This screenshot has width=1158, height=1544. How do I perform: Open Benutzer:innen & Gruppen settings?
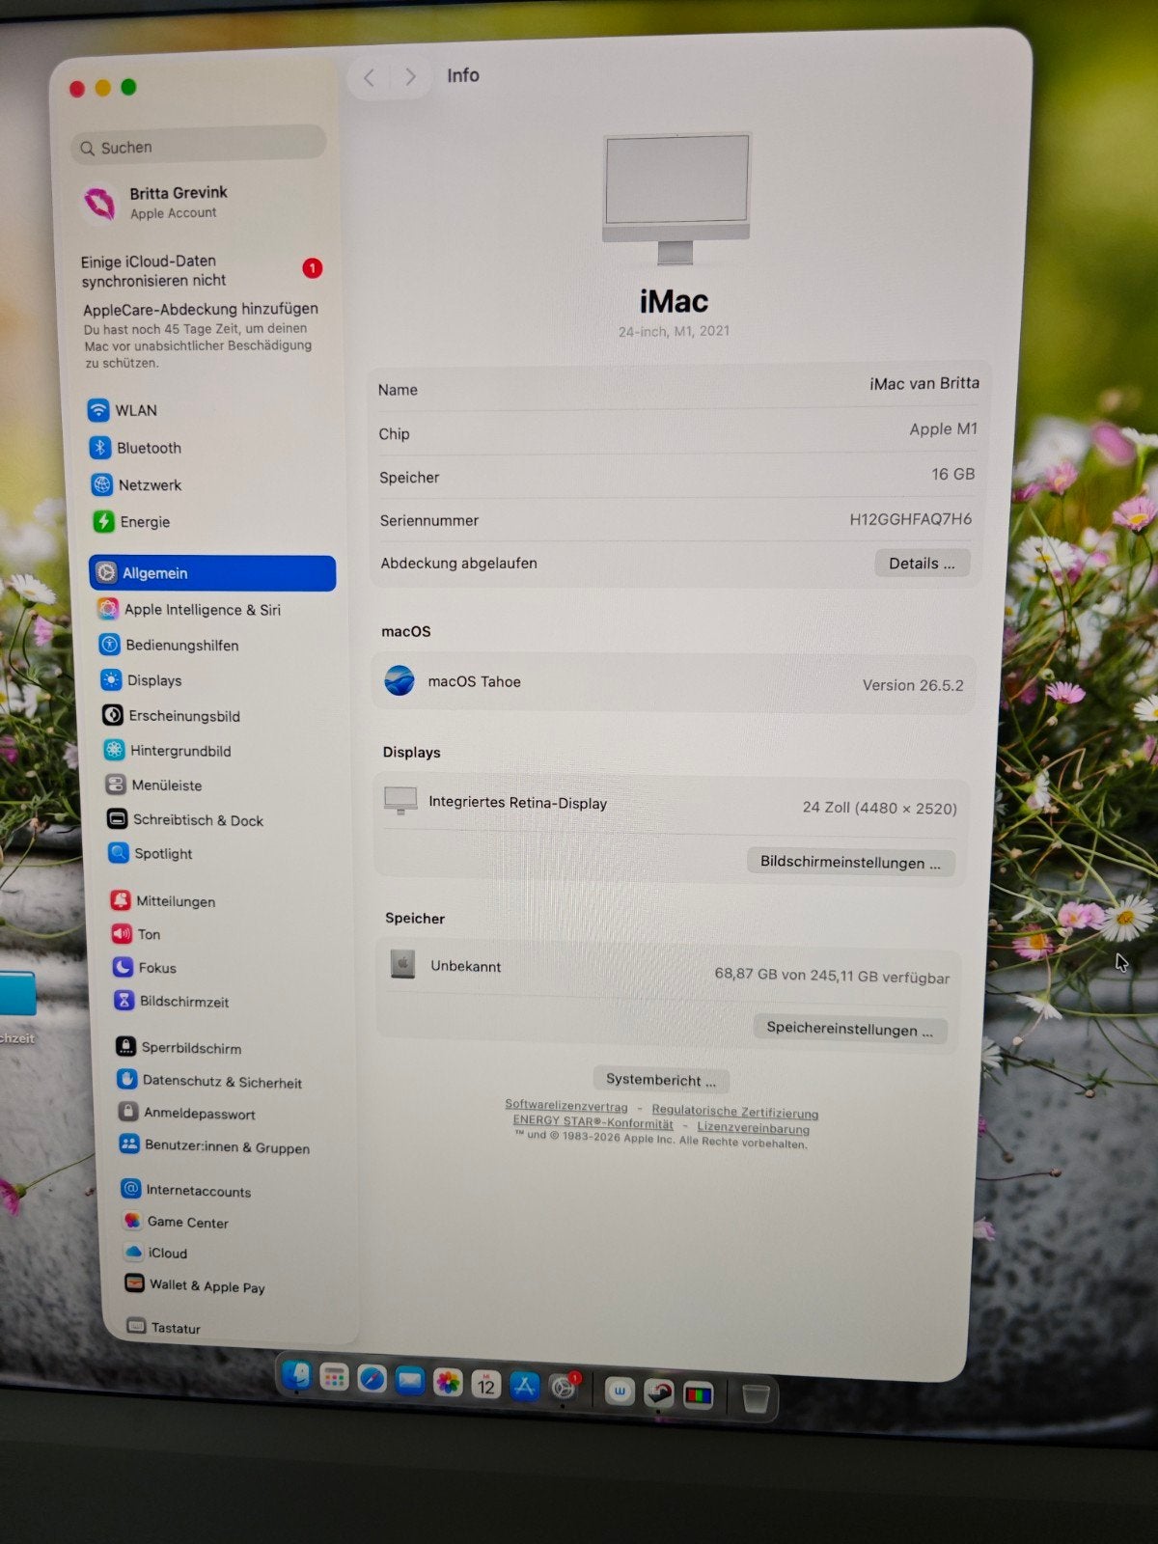214,1146
